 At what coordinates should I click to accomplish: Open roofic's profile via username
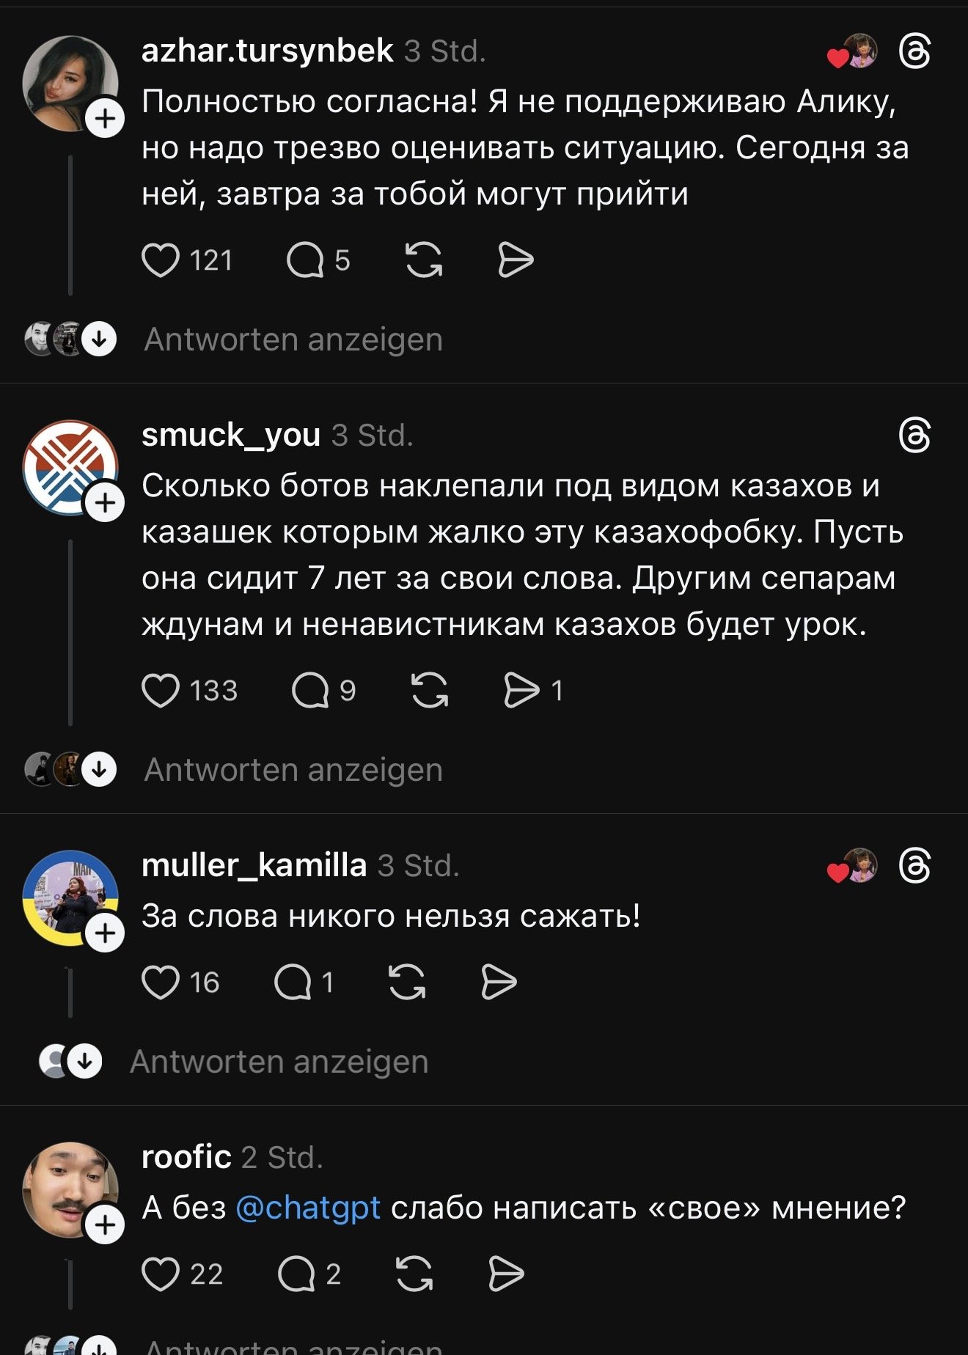pyautogui.click(x=186, y=1157)
